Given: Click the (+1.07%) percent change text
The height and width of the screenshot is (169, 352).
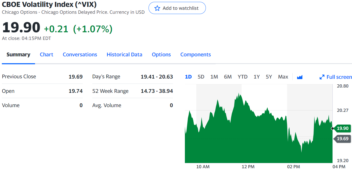Looking at the screenshot, I should point(93,29).
